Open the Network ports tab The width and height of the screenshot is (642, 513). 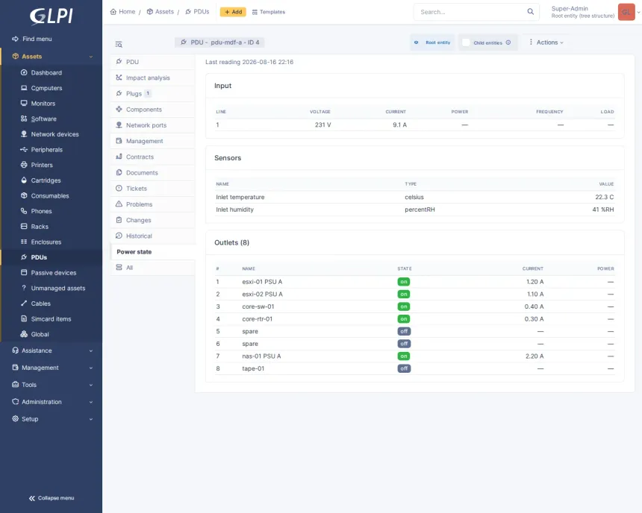152,125
